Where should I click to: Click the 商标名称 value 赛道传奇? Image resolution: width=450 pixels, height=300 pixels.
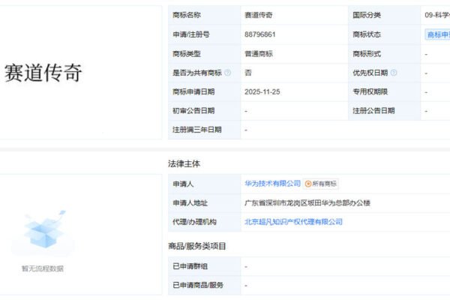coord(259,15)
